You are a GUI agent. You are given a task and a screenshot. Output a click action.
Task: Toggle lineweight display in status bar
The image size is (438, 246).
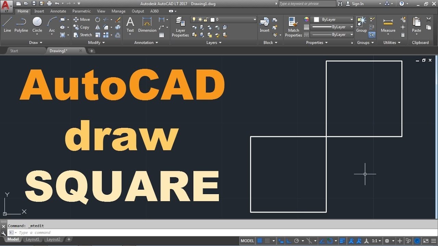tap(342, 241)
